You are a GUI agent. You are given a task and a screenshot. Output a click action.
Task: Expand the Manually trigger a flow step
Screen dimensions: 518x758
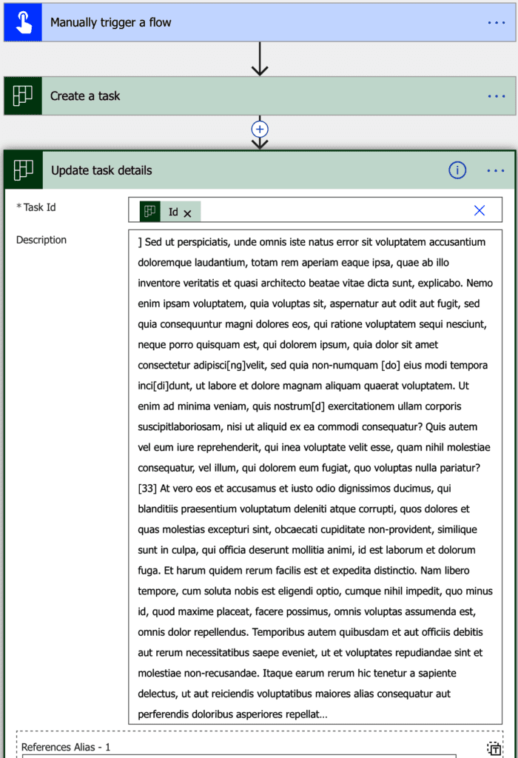[222, 22]
